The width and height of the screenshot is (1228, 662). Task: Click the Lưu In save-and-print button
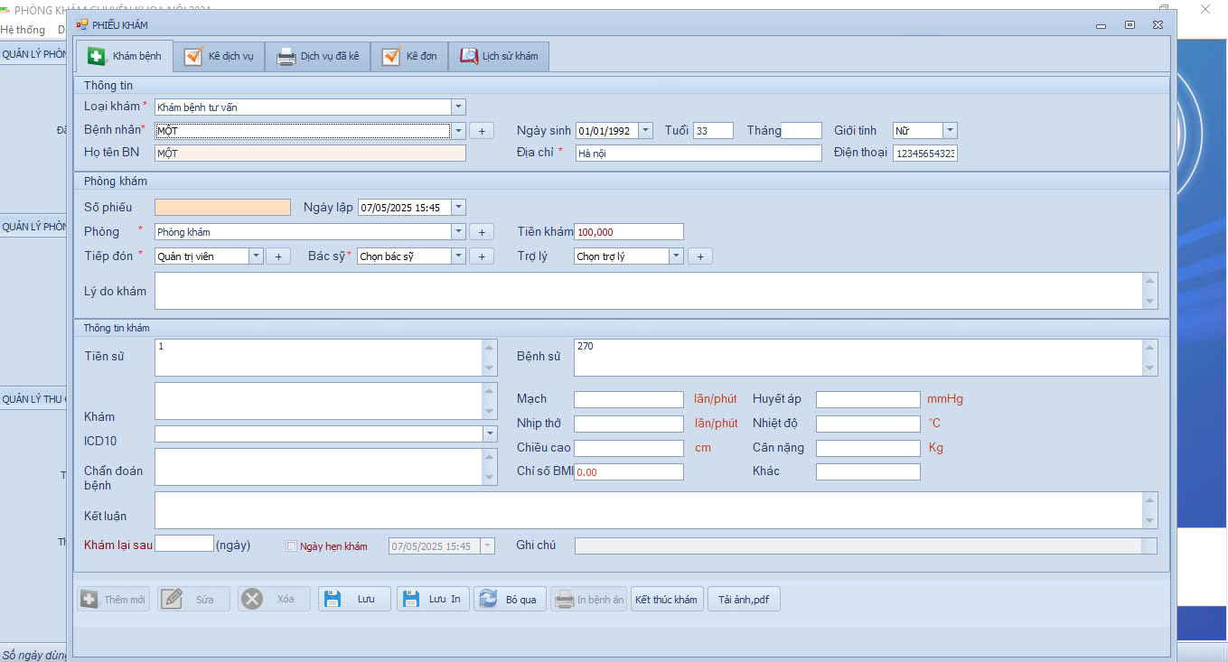433,599
